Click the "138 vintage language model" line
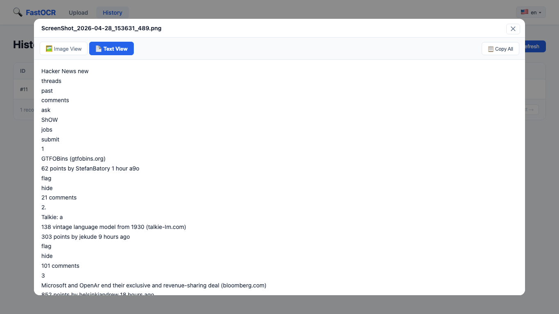Viewport: 559px width, 314px height. [x=114, y=227]
